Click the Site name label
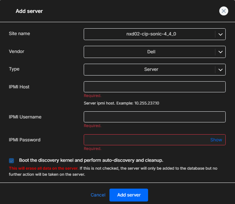The width and height of the screenshot is (235, 204). [19, 34]
